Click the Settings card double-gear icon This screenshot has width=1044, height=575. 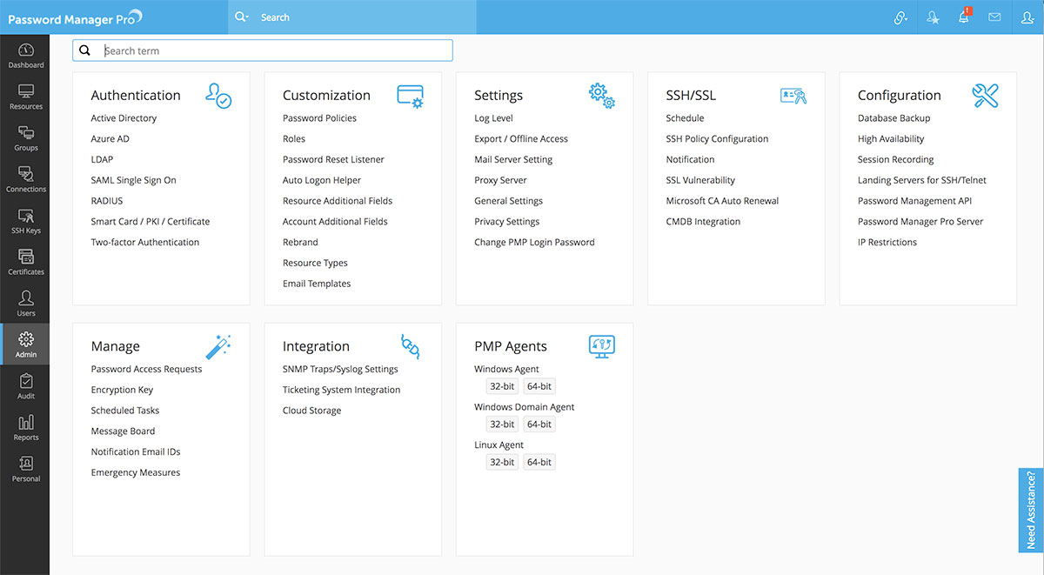(602, 96)
